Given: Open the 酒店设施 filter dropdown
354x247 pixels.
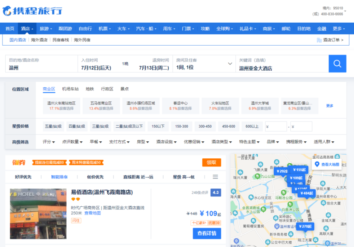Looking at the screenshot, I should 166,142.
